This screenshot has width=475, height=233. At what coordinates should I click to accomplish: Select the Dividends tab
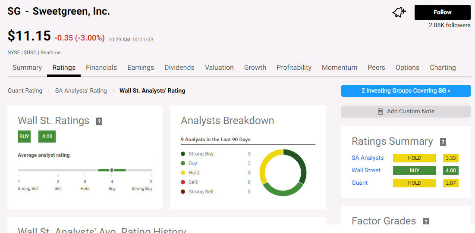coord(179,68)
